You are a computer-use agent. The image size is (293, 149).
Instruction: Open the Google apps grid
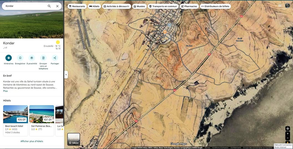click(280, 6)
